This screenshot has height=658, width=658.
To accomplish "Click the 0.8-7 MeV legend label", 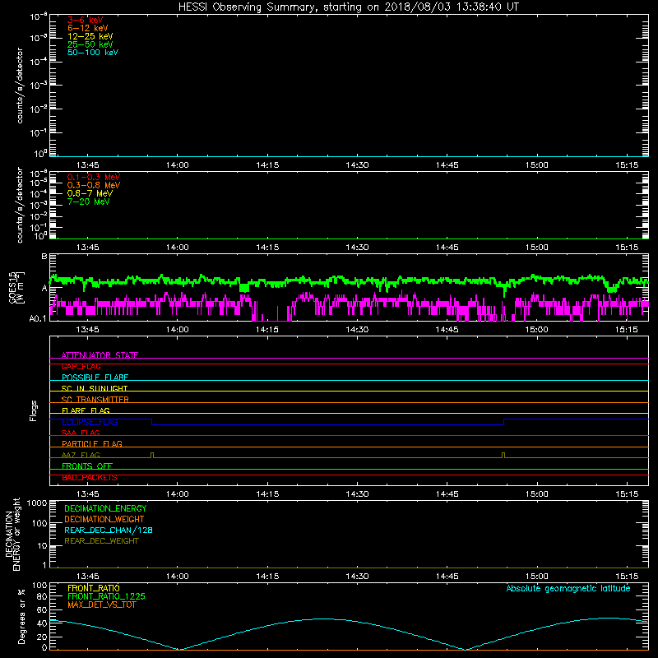I will tap(90, 193).
